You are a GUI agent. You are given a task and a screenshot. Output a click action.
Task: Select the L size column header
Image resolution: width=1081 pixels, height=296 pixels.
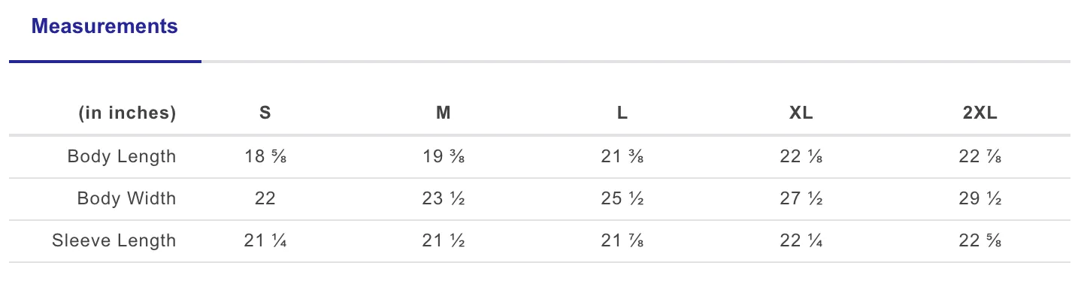click(622, 113)
